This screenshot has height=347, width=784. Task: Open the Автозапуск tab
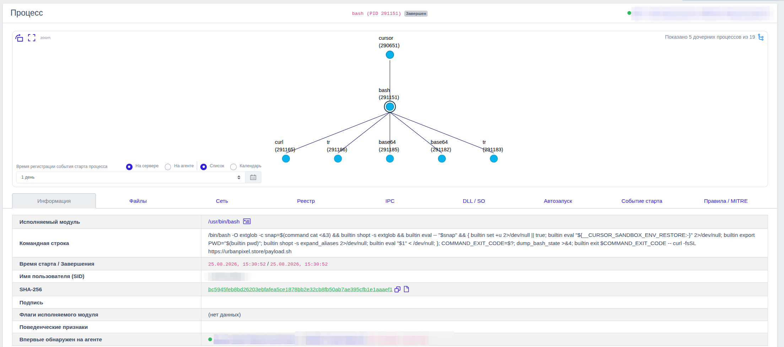(558, 201)
